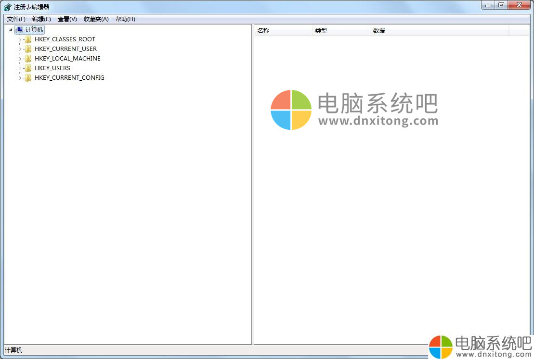Select HKEY_USERS text label
This screenshot has height=359, width=534.
(x=52, y=68)
